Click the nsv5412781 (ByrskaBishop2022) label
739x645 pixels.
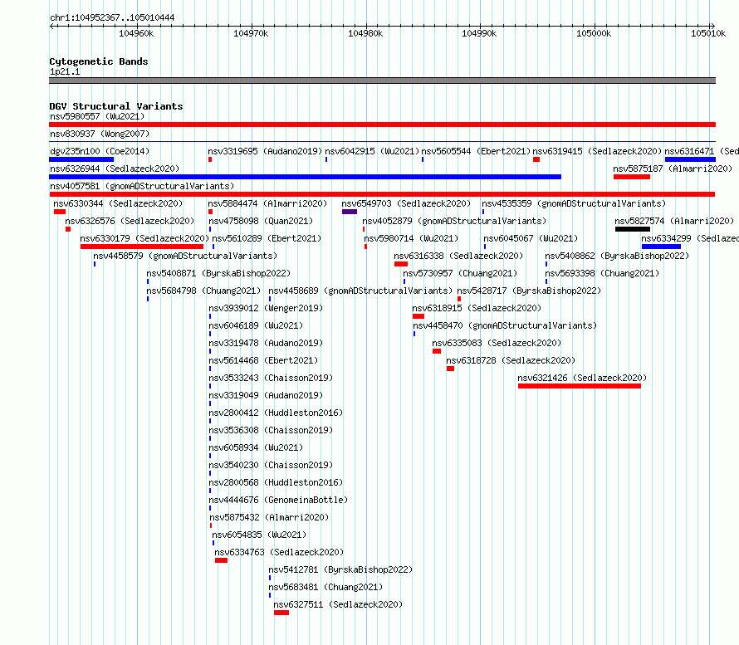click(340, 569)
